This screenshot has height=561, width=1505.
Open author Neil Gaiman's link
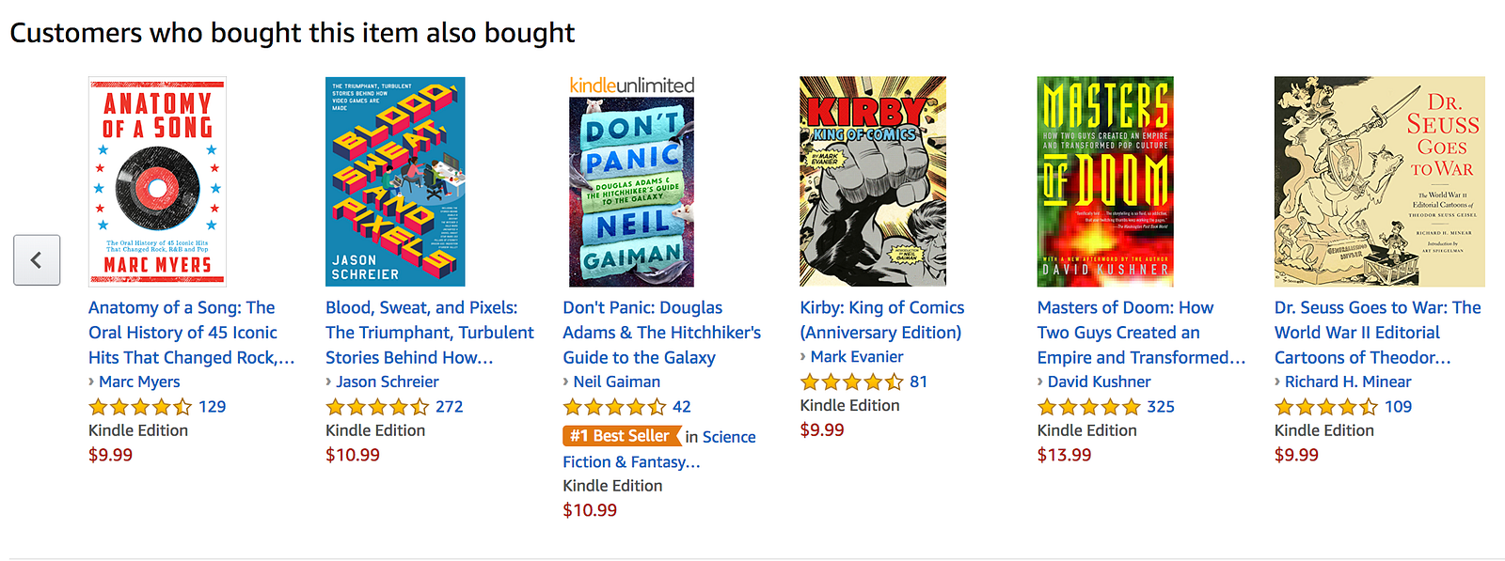pyautogui.click(x=616, y=382)
